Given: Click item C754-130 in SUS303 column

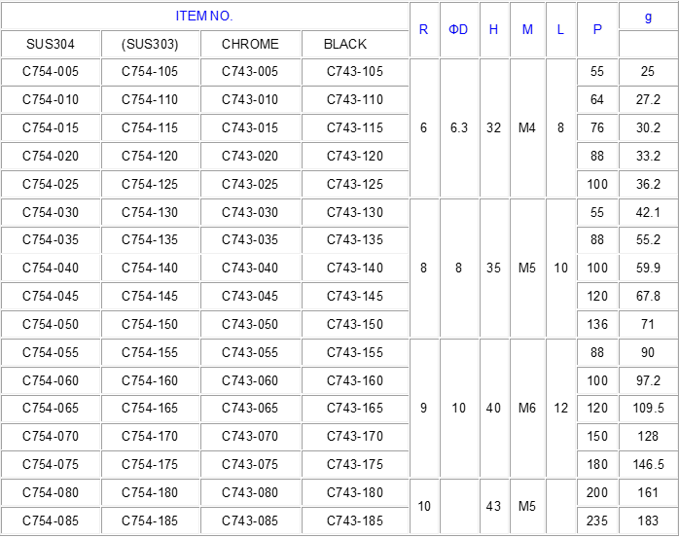Looking at the screenshot, I should 150,213.
